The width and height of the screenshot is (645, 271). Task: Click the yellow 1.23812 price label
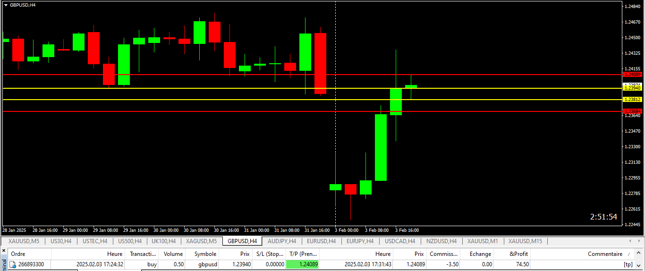pos(632,100)
